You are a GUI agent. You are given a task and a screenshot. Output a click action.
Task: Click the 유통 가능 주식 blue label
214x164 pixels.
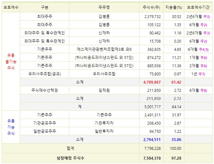[x=11, y=127]
